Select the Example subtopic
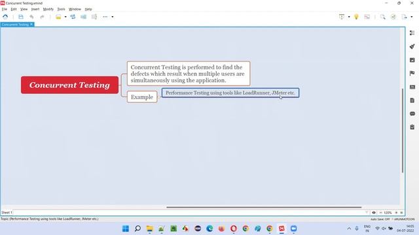419x235 pixels. coord(142,97)
